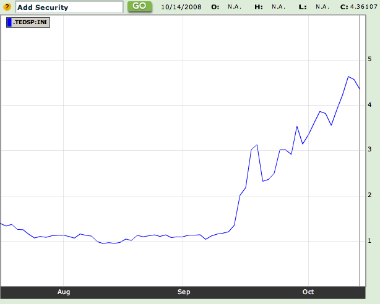Click the 1 value on the y-axis
The image size is (380, 304).
(369, 240)
